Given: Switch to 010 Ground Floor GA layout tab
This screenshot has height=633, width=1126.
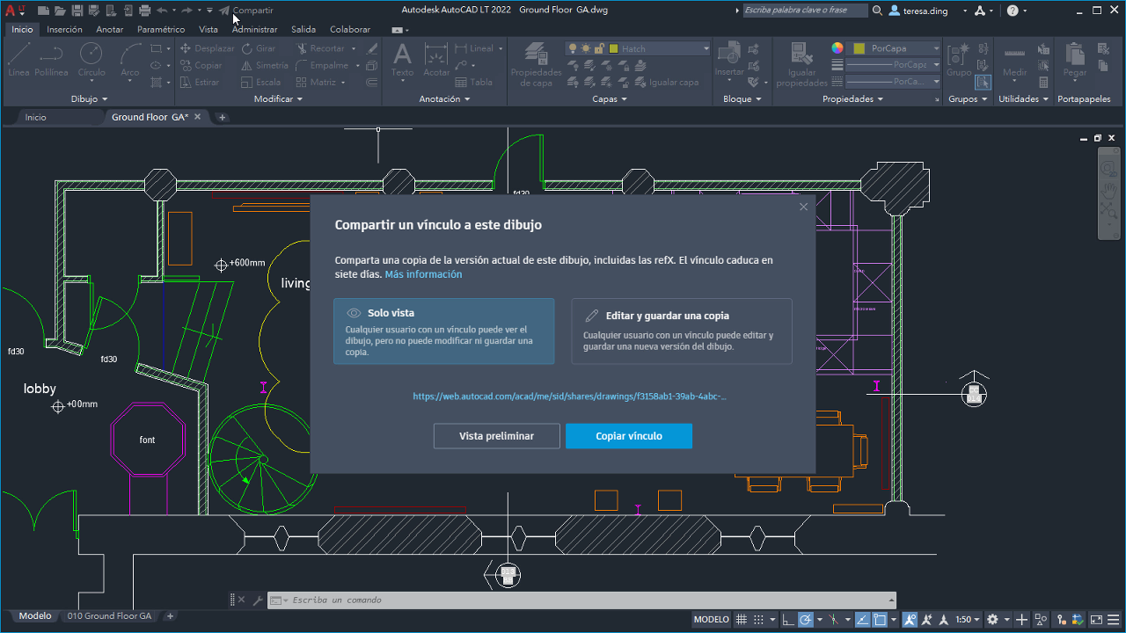Looking at the screenshot, I should pos(109,616).
